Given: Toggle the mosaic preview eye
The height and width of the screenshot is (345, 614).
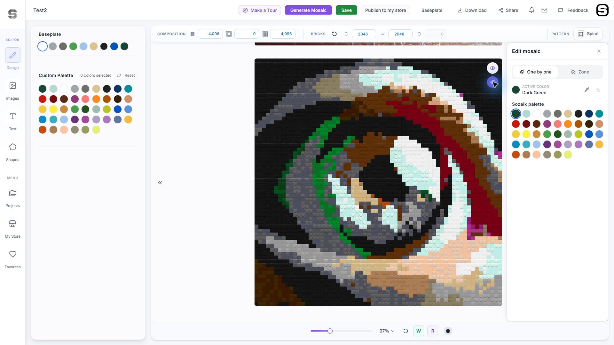Looking at the screenshot, I should coord(492,68).
